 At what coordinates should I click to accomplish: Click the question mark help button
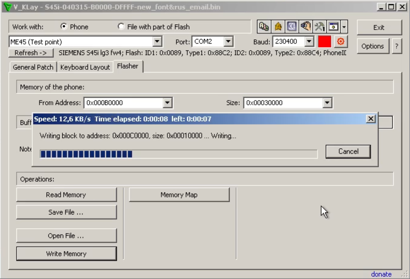[x=396, y=46]
